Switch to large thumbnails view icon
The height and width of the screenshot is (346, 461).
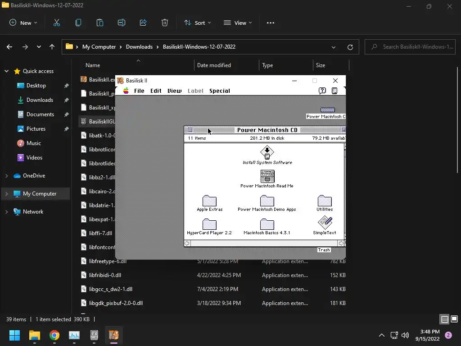454,319
